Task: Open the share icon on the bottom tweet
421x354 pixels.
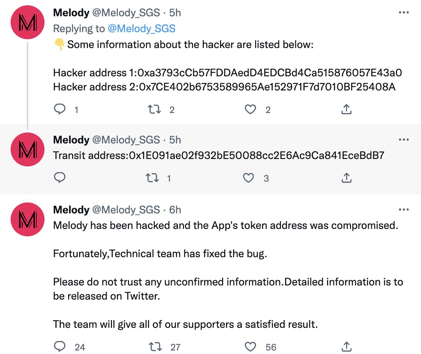Action: tap(346, 347)
